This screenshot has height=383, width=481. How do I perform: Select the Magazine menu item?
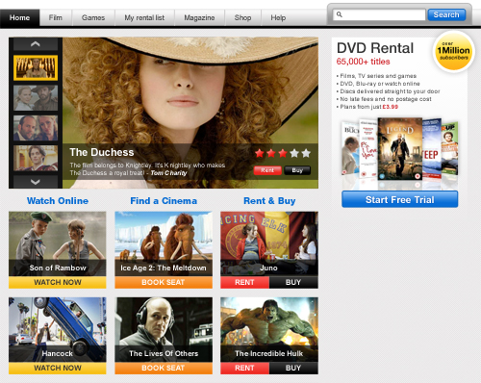[199, 17]
